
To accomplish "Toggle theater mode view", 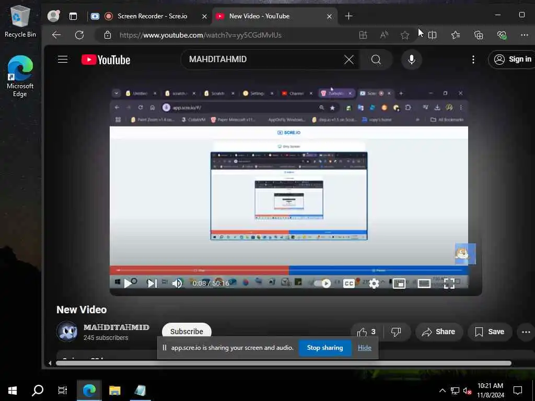I will (x=424, y=283).
